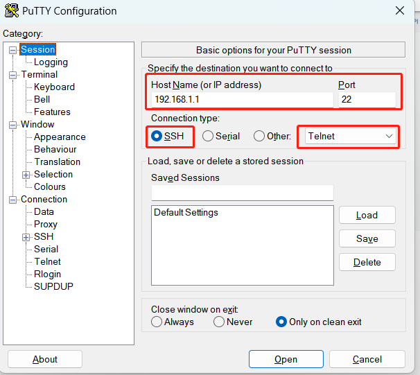Collapse the Terminal tree node
The image size is (420, 375).
(12, 75)
